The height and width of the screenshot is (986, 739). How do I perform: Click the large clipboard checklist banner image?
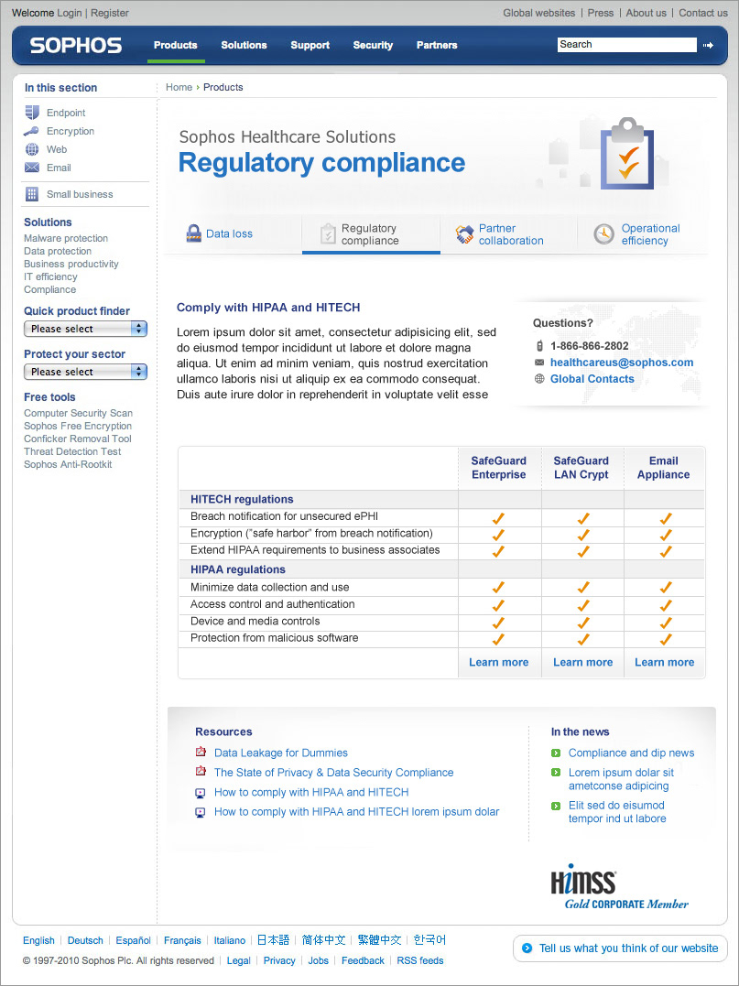(x=626, y=153)
